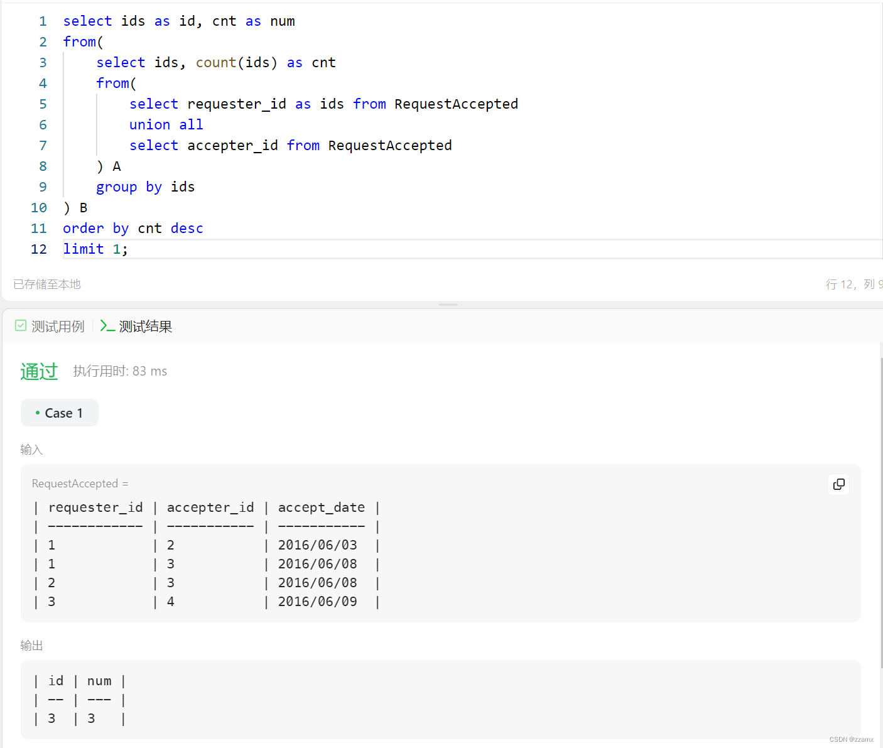The image size is (883, 748).
Task: Select the Case 1 button
Action: click(x=60, y=413)
